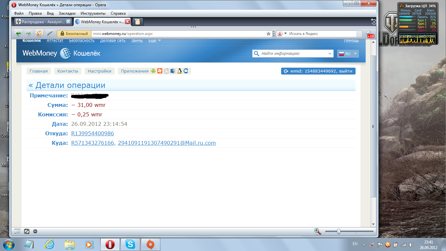The height and width of the screenshot is (251, 446).
Task: Expand the Ещё menu on WebMoney
Action: tap(154, 41)
